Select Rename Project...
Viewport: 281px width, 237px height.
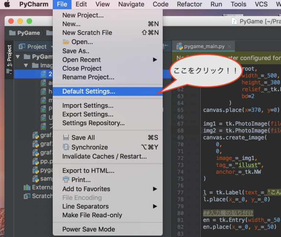point(108,77)
